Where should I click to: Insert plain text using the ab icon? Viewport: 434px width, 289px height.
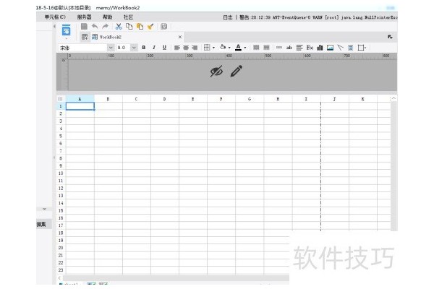point(289,48)
